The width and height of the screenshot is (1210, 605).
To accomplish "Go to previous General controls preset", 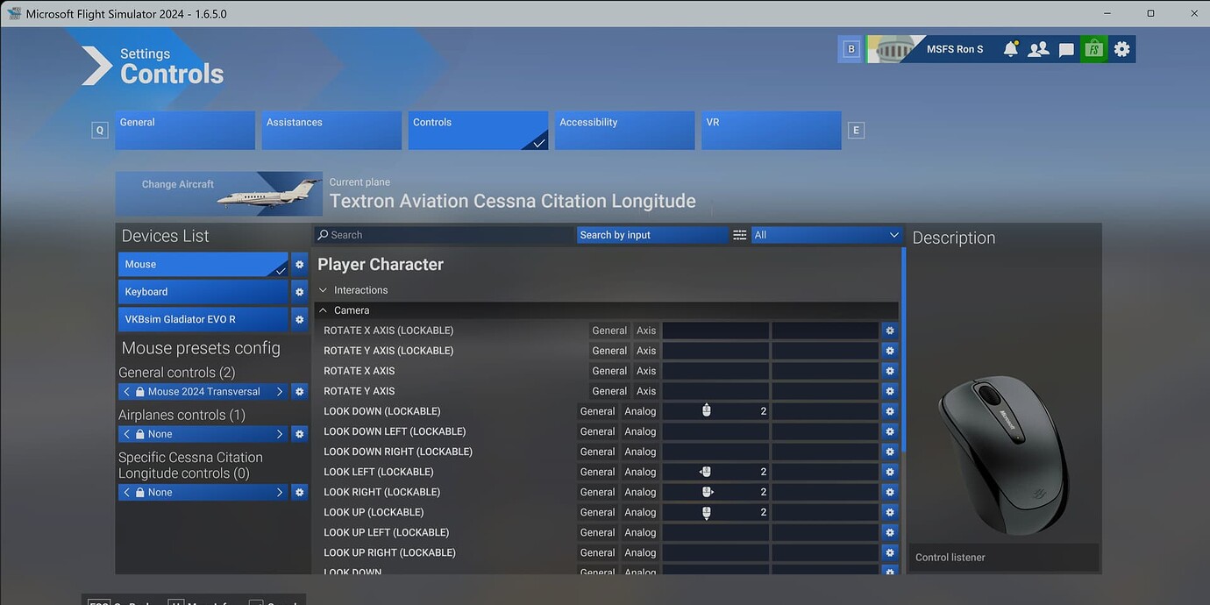I will (127, 392).
